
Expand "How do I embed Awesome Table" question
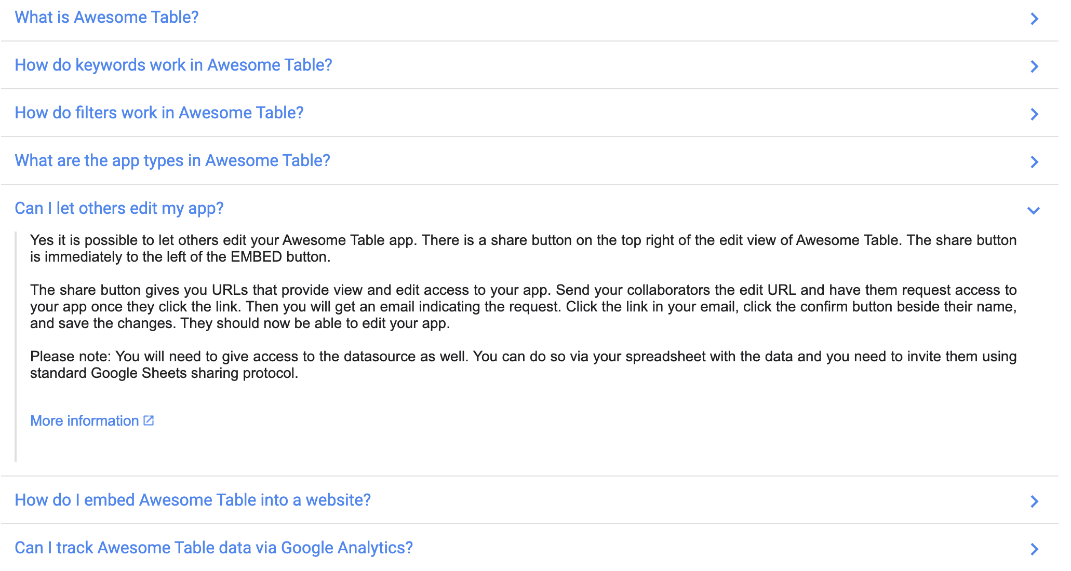[193, 500]
